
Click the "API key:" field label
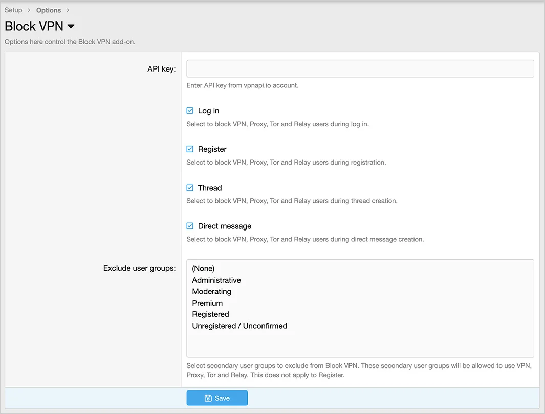pyautogui.click(x=161, y=69)
